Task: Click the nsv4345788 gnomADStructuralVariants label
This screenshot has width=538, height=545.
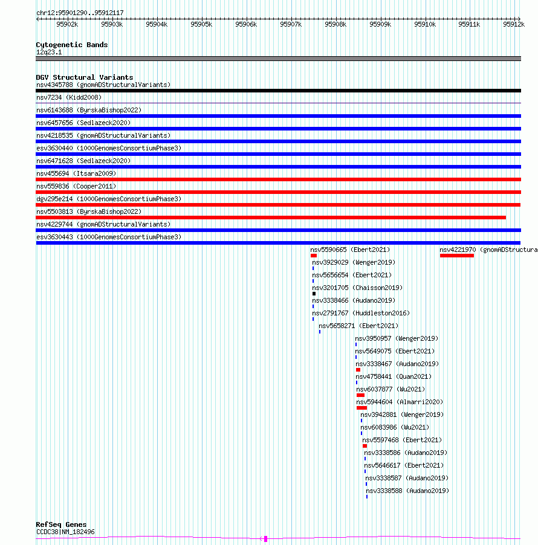Action: coord(103,85)
